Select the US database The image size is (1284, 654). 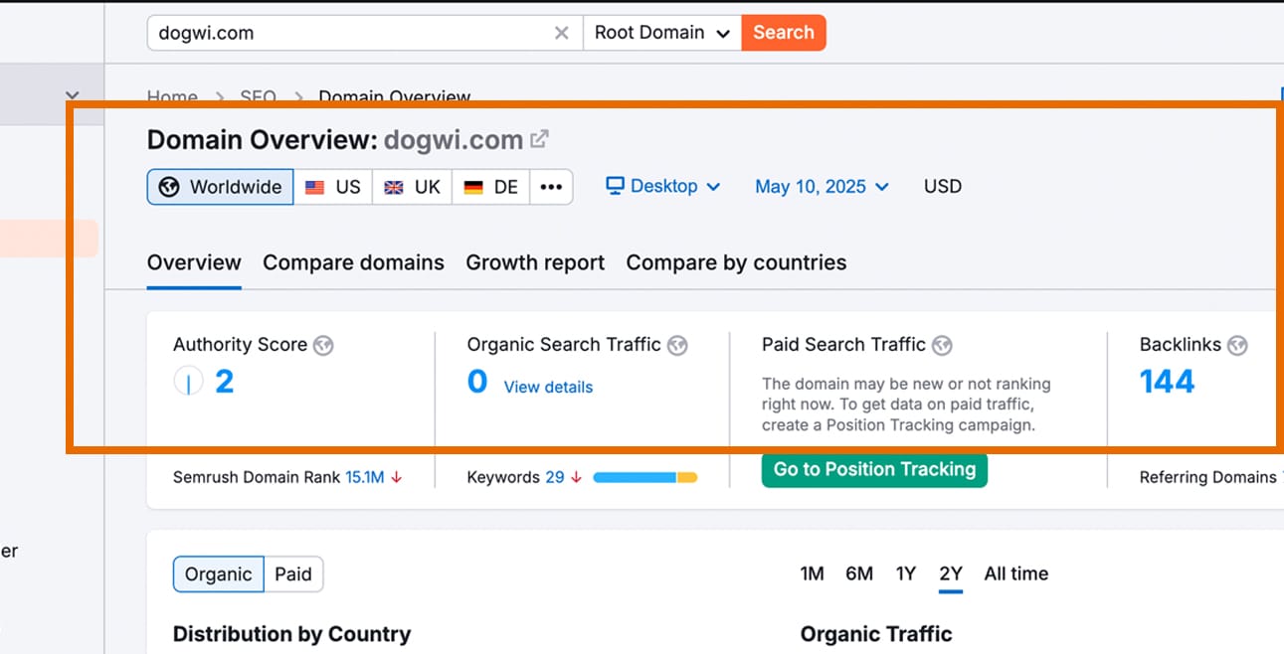[333, 187]
